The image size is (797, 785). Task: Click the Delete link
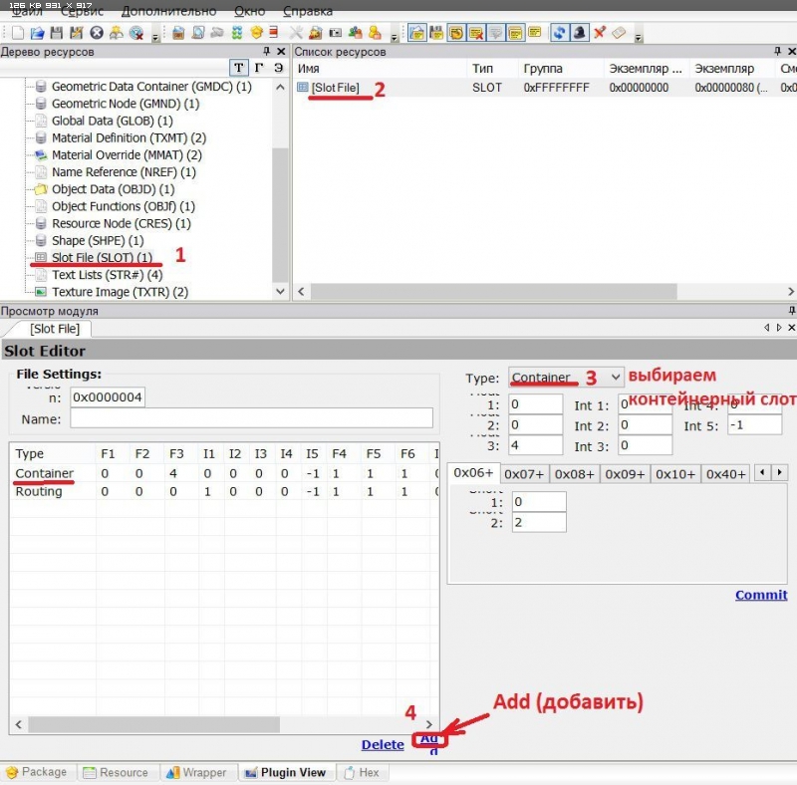point(383,744)
